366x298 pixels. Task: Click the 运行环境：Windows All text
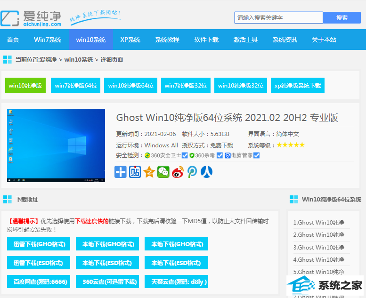[x=147, y=145]
